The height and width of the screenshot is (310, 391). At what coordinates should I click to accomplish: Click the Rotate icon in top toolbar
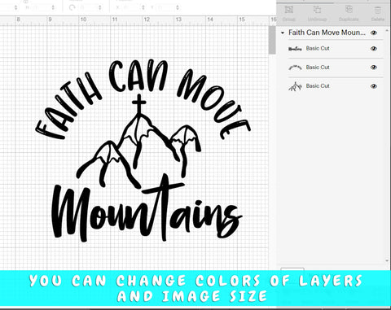click(x=72, y=7)
